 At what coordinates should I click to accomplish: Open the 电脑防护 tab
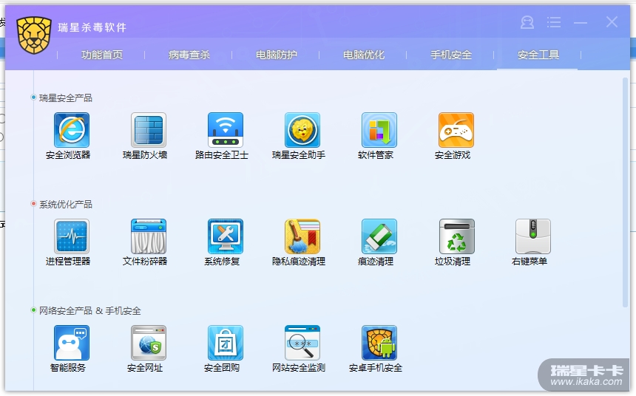tap(277, 55)
